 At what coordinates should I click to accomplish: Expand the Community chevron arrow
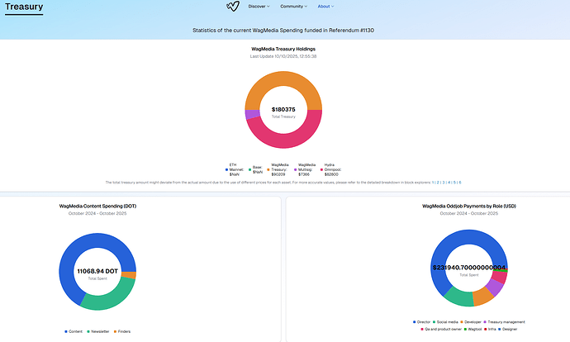306,6
